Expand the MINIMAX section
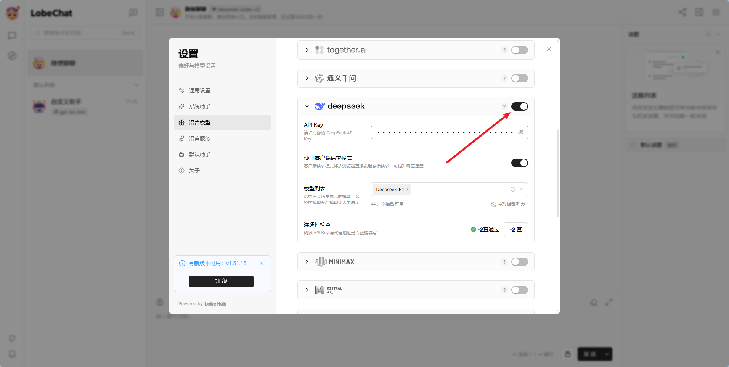729x367 pixels. coord(307,262)
